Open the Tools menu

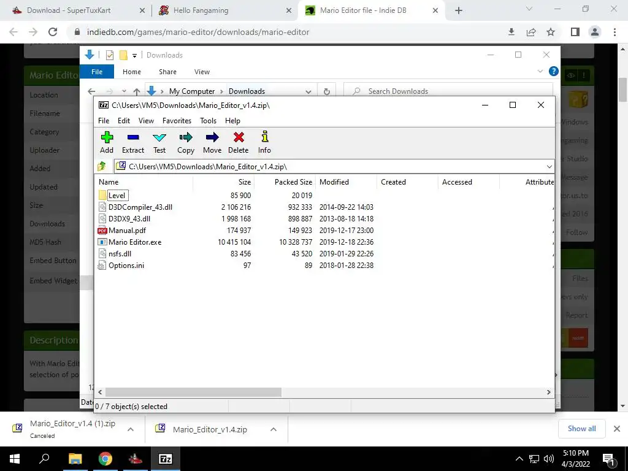209,121
